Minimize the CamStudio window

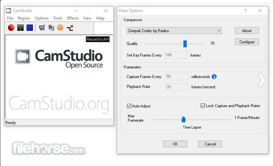pos(76,11)
